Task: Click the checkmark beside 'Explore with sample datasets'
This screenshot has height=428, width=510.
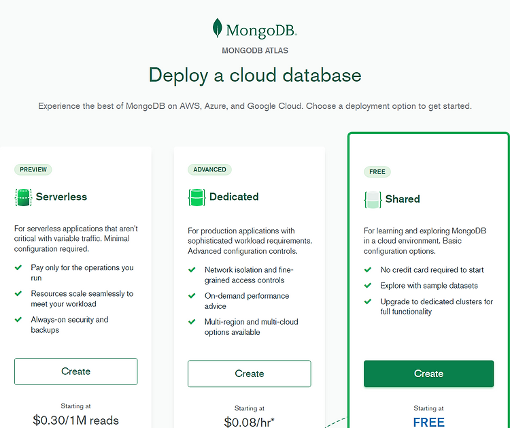Action: point(368,285)
